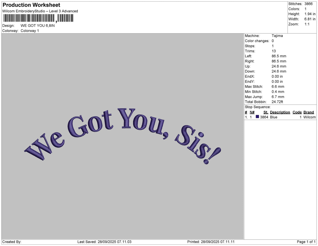Viewport: 318px width, 246px height.
Task: Click the blue thread color swatch
Action: pyautogui.click(x=257, y=117)
